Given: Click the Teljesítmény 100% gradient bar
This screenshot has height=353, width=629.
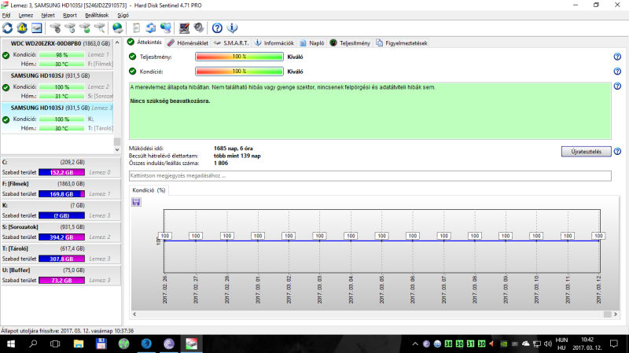Looking at the screenshot, I should 240,57.
